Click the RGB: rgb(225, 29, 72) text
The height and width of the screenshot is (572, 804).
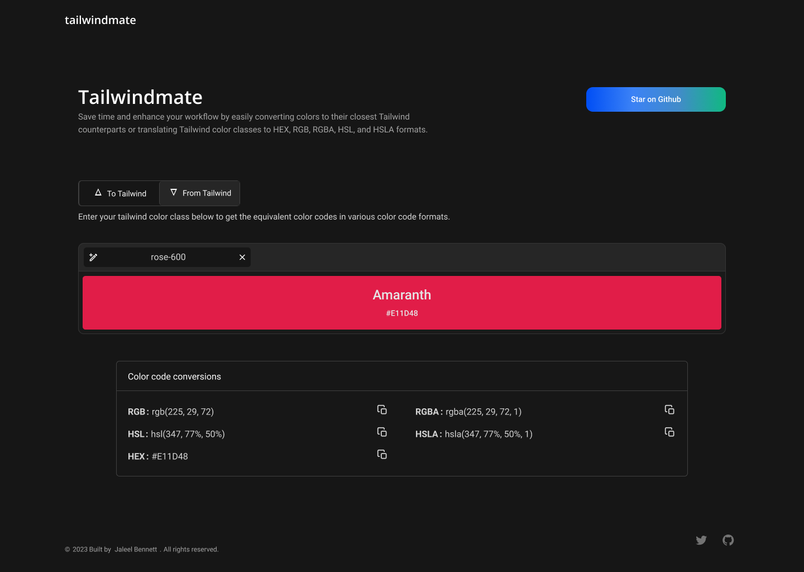(171, 412)
